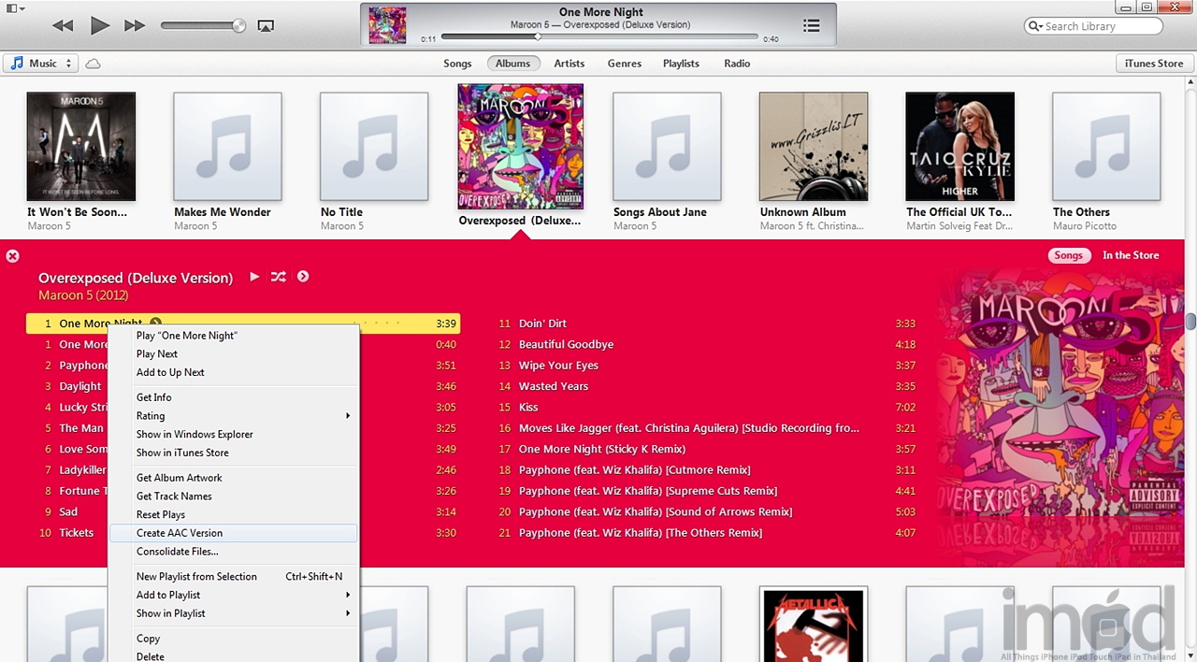Select Payphone Cutmore Remix track
This screenshot has width=1197, height=662.
point(707,470)
